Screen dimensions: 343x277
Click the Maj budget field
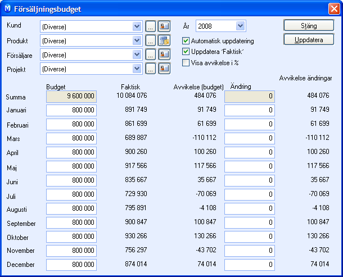[x=71, y=166]
